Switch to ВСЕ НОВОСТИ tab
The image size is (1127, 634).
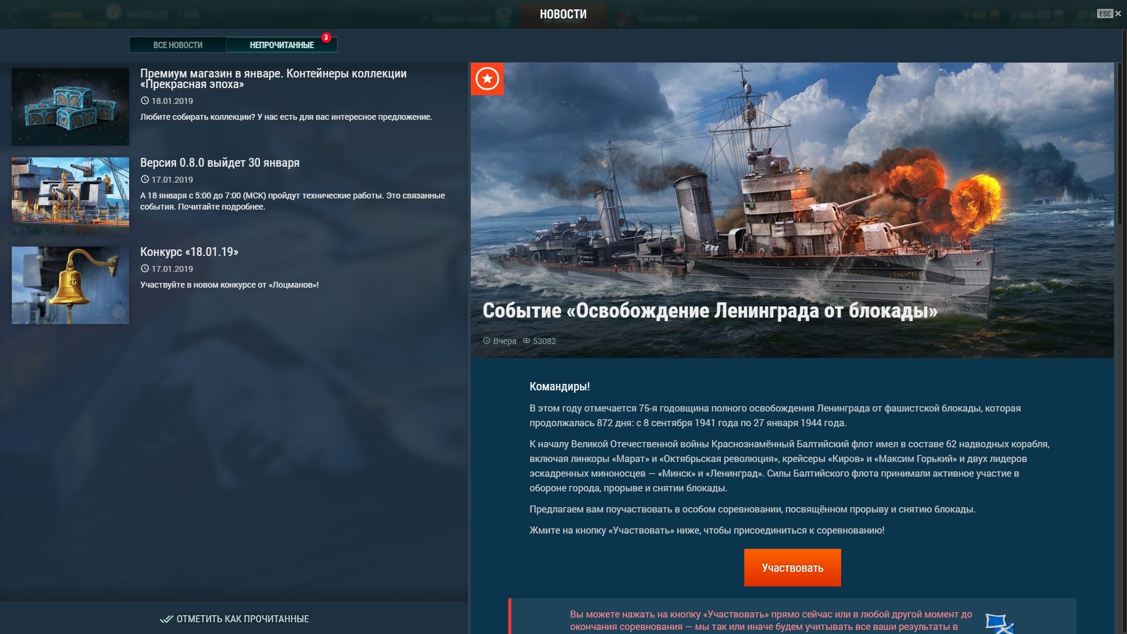[x=178, y=45]
